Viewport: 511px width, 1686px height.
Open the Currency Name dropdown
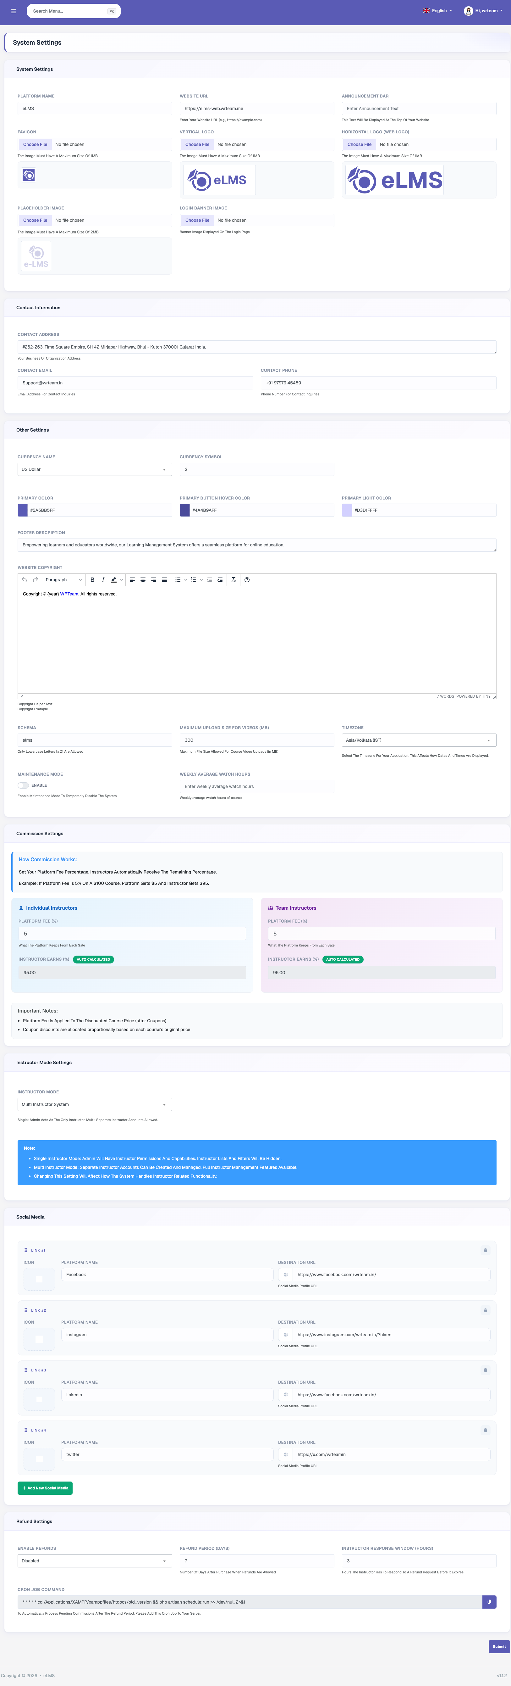[x=95, y=469]
